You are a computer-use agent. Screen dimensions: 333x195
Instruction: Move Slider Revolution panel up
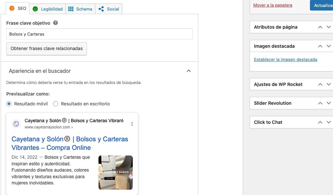tap(320, 103)
